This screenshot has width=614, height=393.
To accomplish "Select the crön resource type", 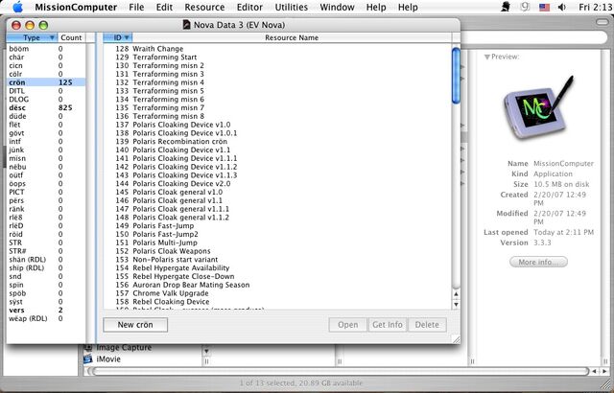I will point(46,82).
